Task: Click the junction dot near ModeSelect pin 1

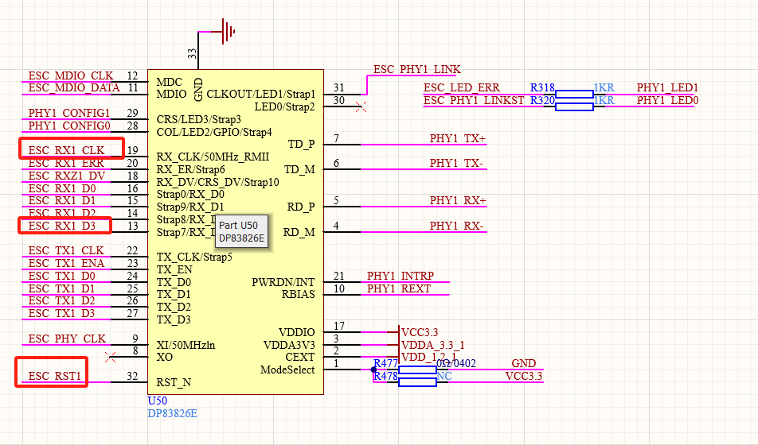Action: click(373, 370)
